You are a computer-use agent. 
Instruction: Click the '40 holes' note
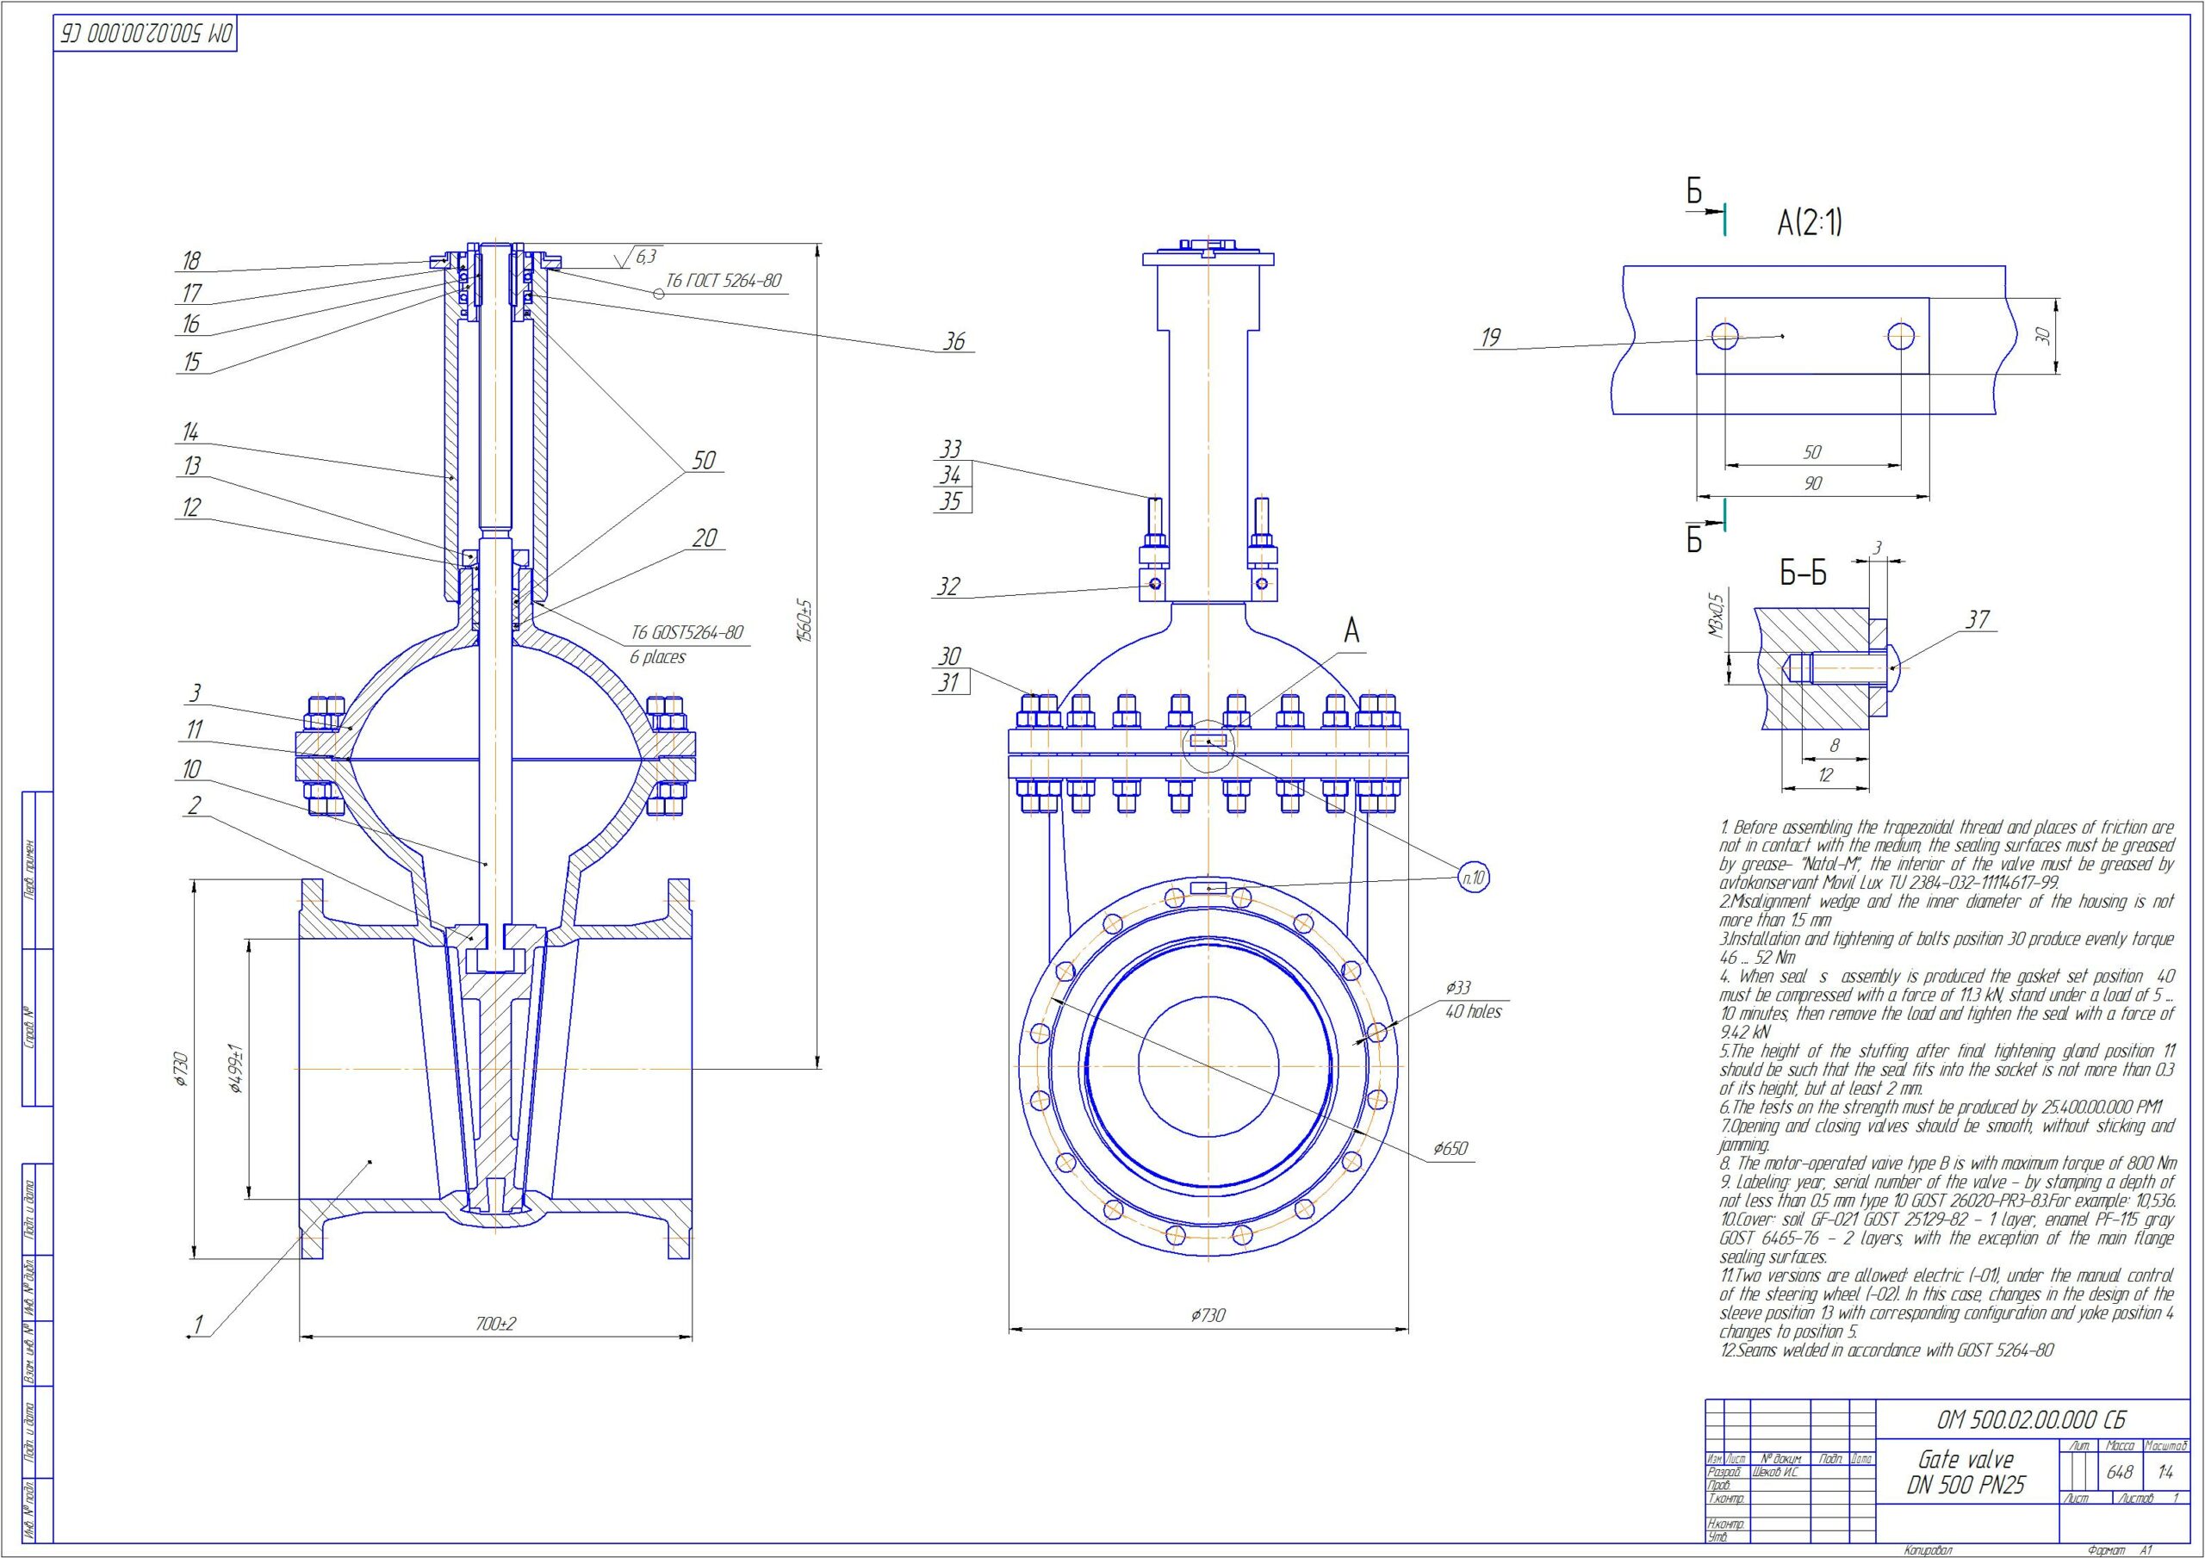[1473, 1011]
